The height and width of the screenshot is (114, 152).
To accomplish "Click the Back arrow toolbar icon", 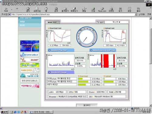I will [6, 9].
